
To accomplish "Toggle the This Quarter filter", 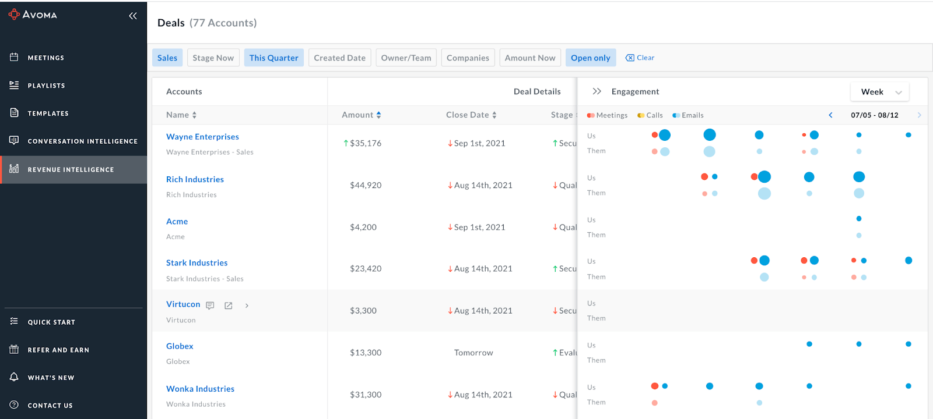I will tap(273, 58).
